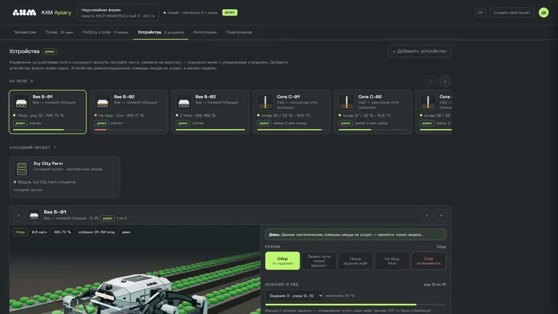Click the Сота C-02 sensor icon
The height and width of the screenshot is (314, 558).
pos(346,102)
